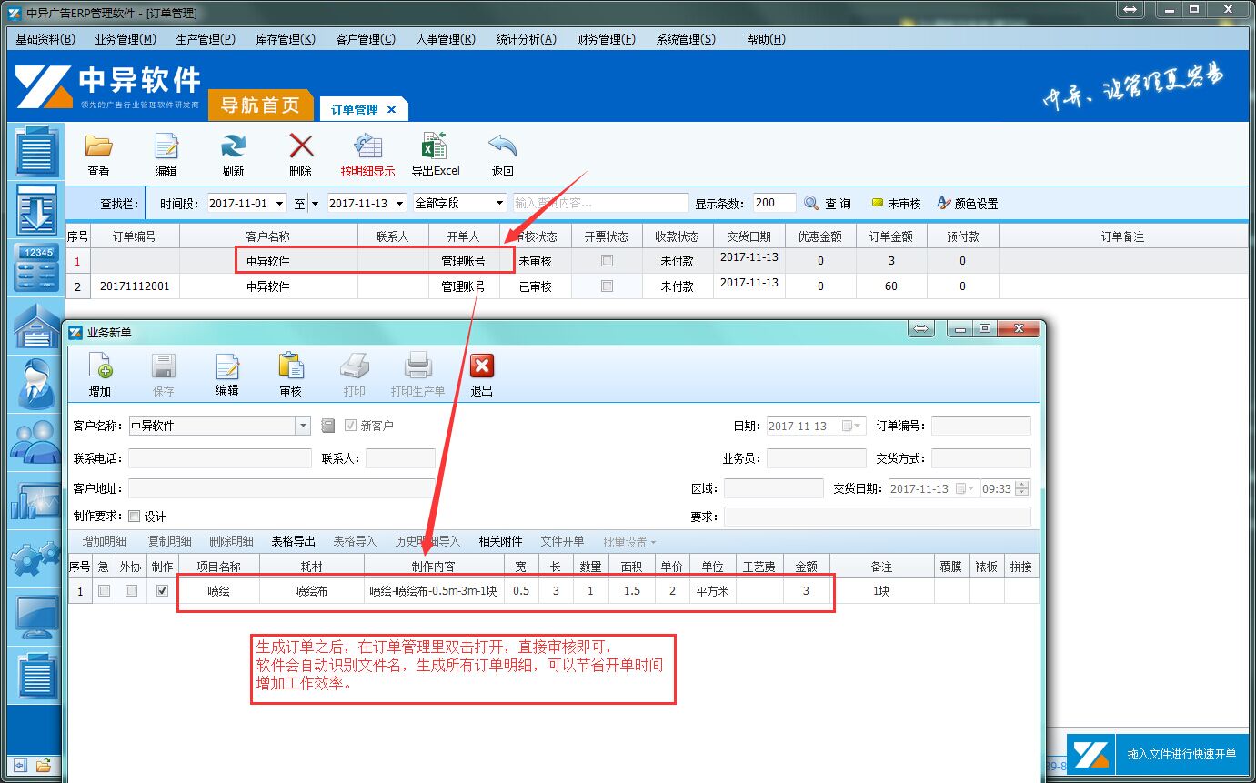The height and width of the screenshot is (783, 1256).
Task: Open sidebar computer monitor icon
Action: pyautogui.click(x=37, y=617)
